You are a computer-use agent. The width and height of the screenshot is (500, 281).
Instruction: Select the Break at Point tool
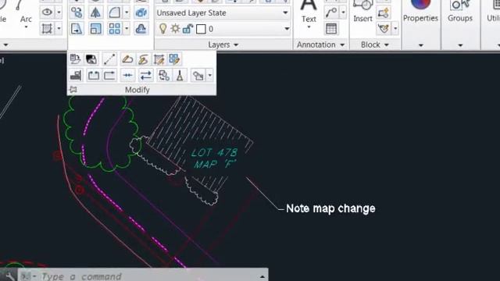(94, 76)
